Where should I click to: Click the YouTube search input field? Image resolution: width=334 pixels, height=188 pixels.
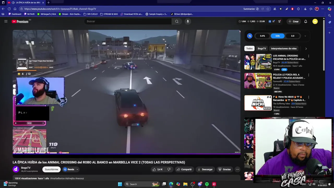pos(128,21)
